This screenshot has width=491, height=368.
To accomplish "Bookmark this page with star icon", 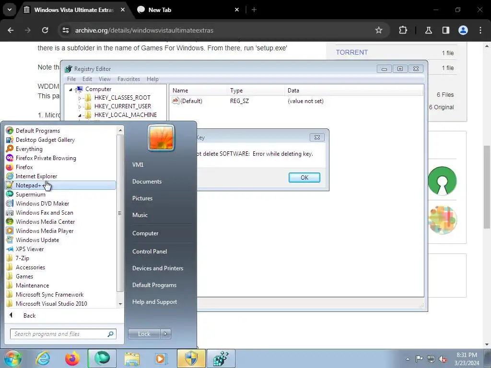I will pyautogui.click(x=379, y=30).
